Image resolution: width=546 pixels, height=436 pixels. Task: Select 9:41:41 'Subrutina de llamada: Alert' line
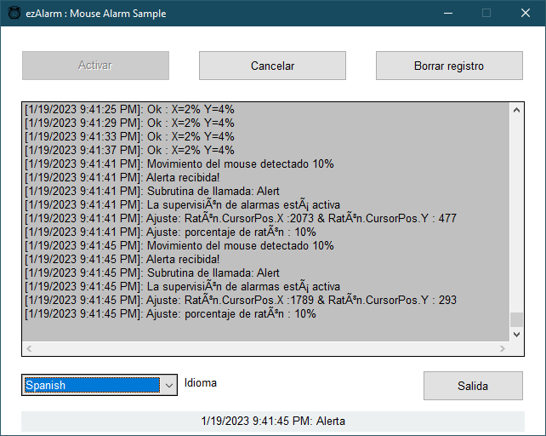coord(152,191)
